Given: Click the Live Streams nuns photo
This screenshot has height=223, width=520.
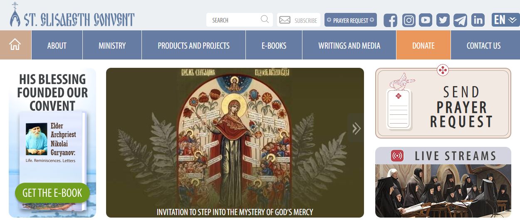Looking at the screenshot, I should pyautogui.click(x=443, y=191).
